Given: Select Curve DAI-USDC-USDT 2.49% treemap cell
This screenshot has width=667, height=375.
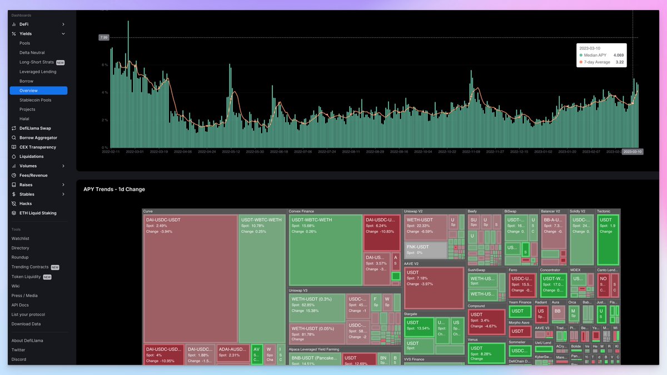Looking at the screenshot, I should coord(190,279).
